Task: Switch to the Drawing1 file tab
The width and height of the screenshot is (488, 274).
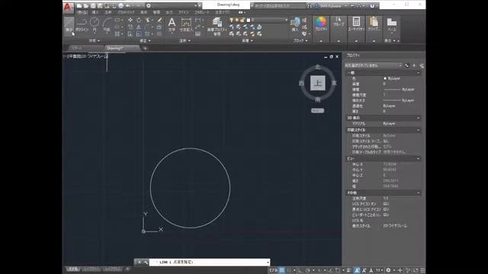Action: [x=115, y=48]
